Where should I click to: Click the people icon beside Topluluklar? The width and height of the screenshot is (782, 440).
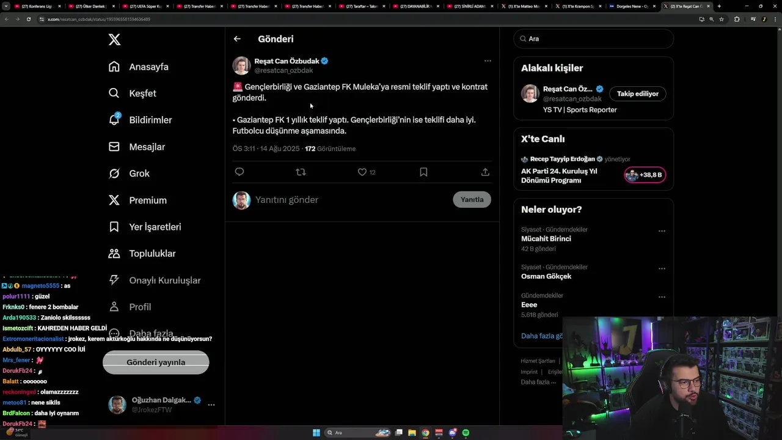[114, 254]
